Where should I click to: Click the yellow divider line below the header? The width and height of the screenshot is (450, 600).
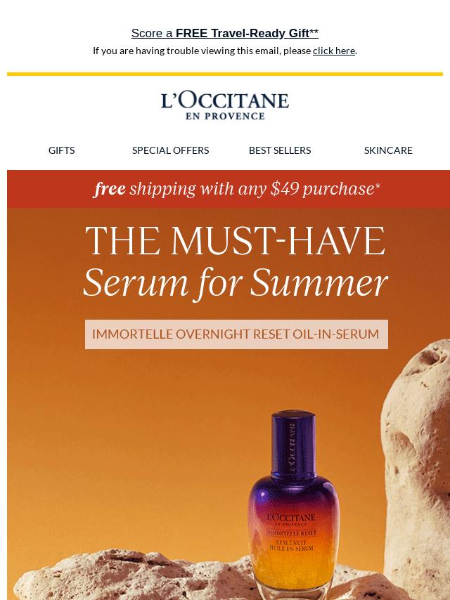225,74
